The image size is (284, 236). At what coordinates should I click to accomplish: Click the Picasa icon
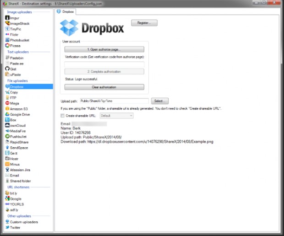7,45
